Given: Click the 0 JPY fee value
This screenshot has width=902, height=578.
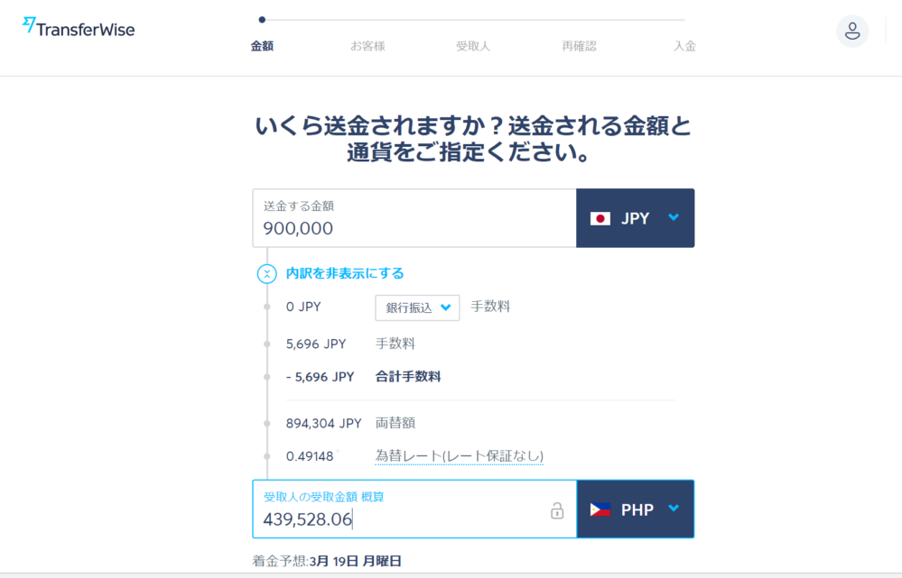Looking at the screenshot, I should (303, 307).
